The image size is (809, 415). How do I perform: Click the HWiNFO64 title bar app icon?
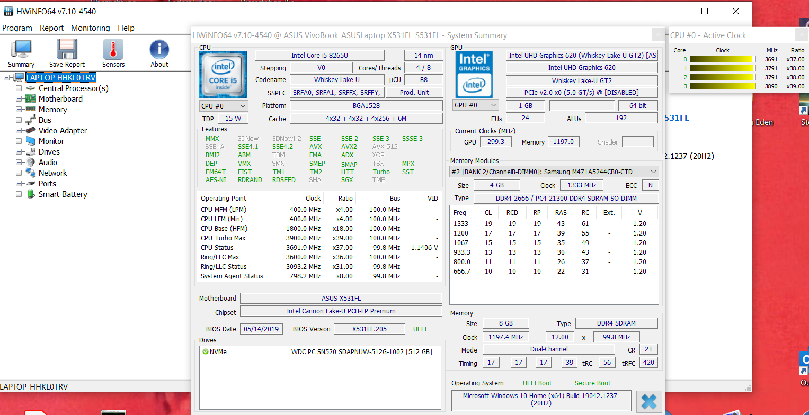(x=8, y=11)
